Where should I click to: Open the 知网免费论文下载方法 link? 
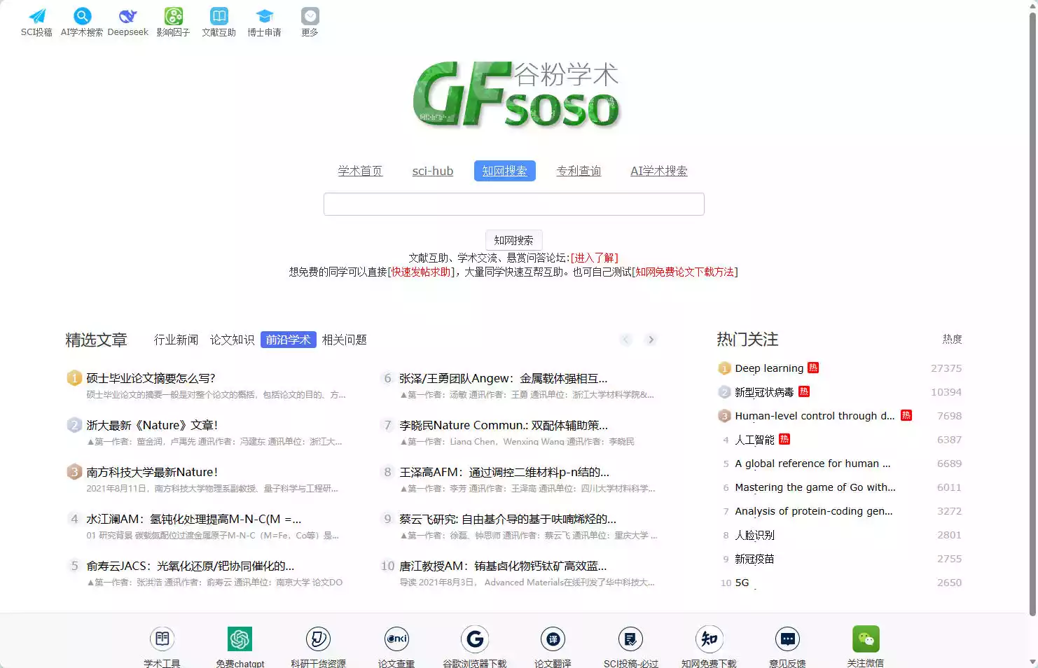[685, 272]
